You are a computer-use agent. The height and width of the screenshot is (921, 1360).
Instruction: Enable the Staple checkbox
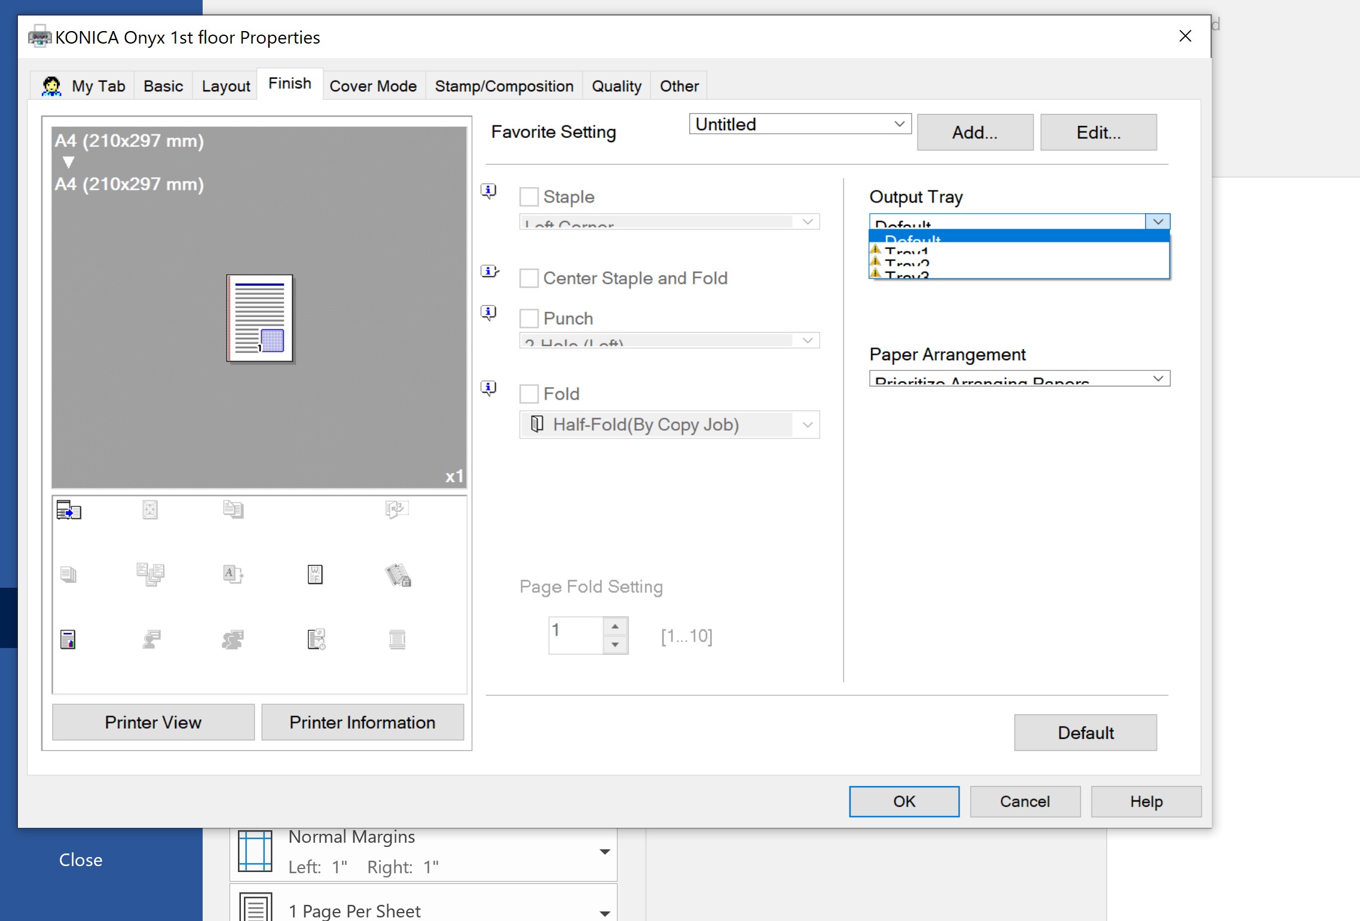(x=528, y=197)
